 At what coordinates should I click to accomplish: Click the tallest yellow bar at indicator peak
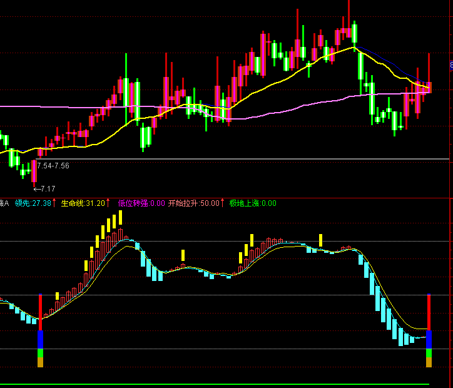tap(121, 218)
